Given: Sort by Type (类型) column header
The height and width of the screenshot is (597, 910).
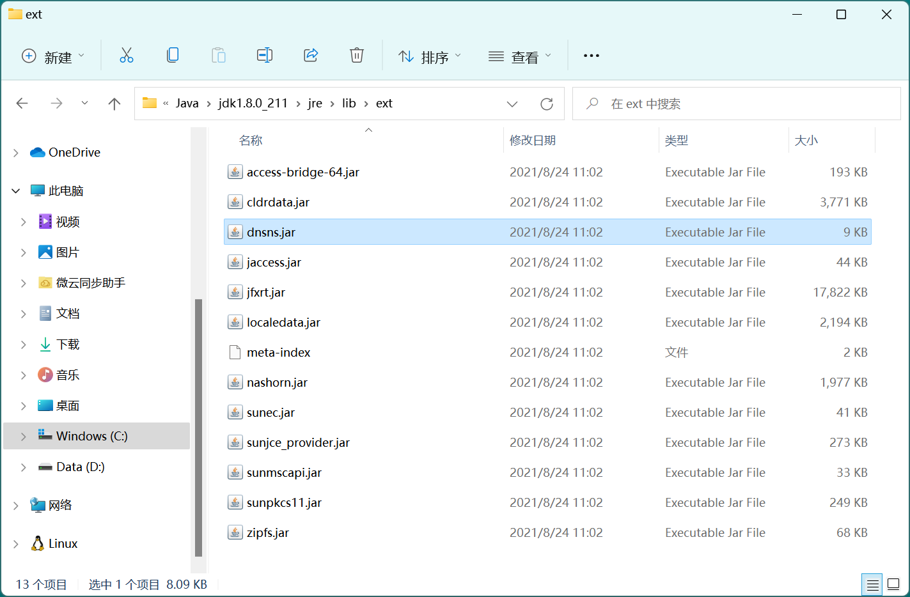Looking at the screenshot, I should point(677,141).
